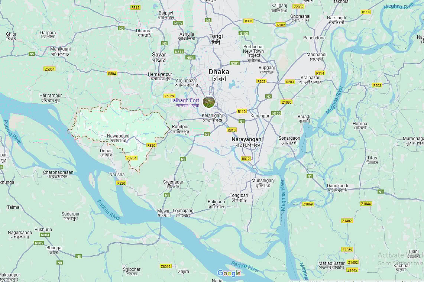
Task: Click the Narayanganj city label
Action: (x=247, y=142)
